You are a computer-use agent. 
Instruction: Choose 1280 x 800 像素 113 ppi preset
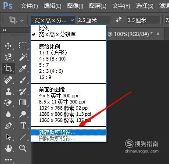tap(68, 114)
